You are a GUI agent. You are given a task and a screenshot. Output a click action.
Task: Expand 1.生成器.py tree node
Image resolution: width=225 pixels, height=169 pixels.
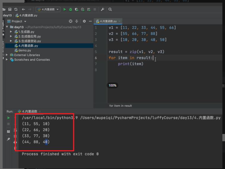(x=11, y=32)
